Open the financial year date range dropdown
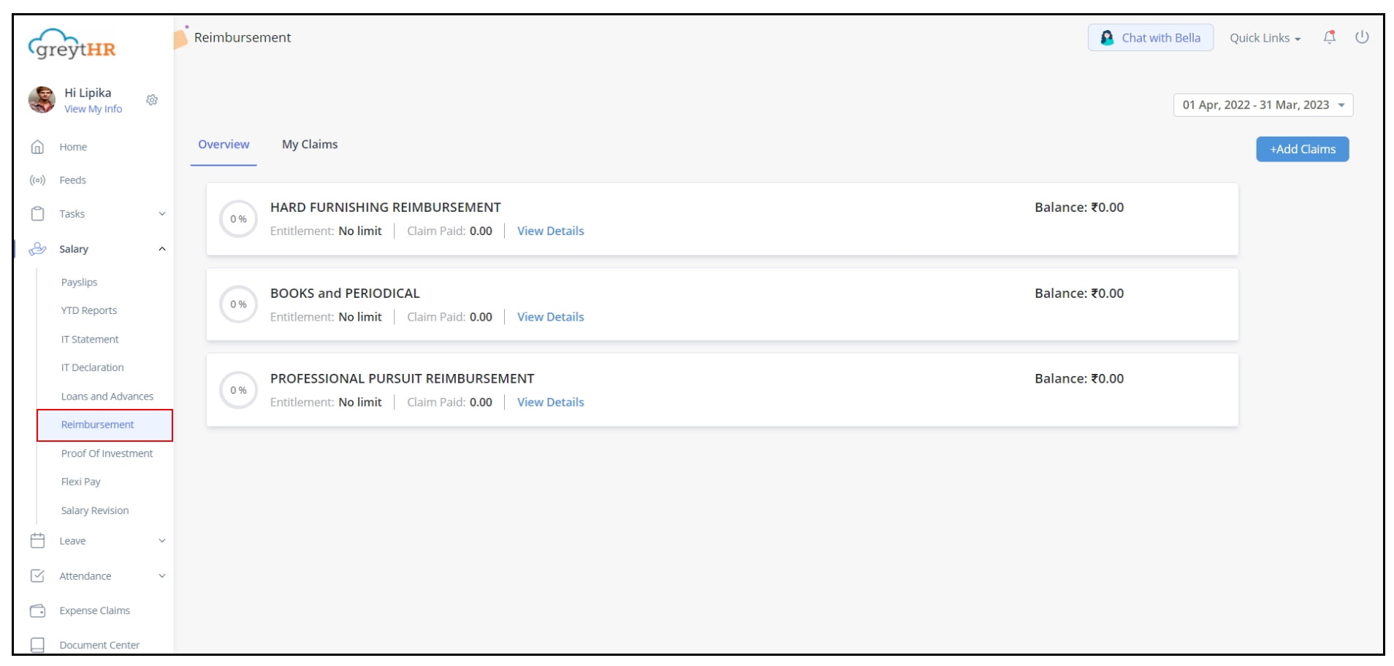This screenshot has height=666, width=1394. [1263, 105]
